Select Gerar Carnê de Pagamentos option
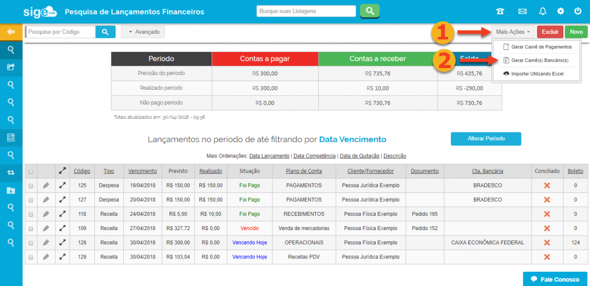590x286 pixels. [537, 47]
